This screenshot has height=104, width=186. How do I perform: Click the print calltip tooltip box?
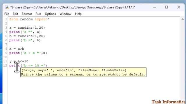[x=83, y=73]
